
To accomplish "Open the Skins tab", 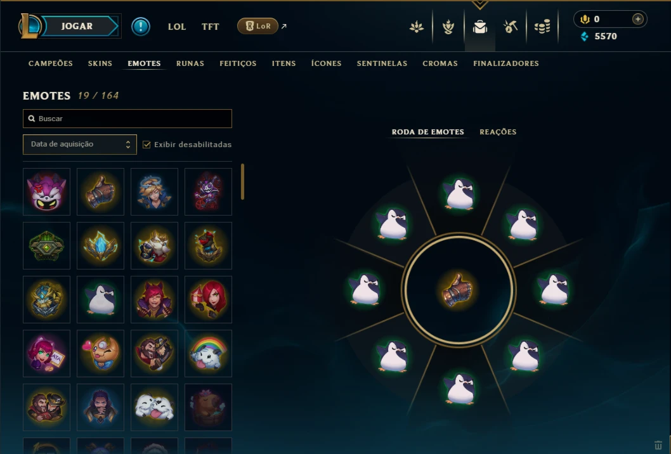I will 100,63.
